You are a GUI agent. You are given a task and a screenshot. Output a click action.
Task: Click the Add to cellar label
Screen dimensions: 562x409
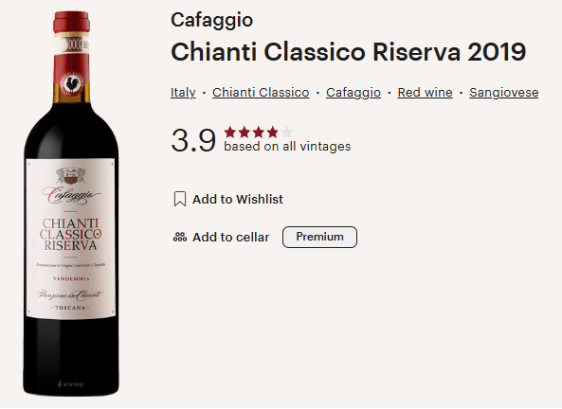[x=231, y=237]
